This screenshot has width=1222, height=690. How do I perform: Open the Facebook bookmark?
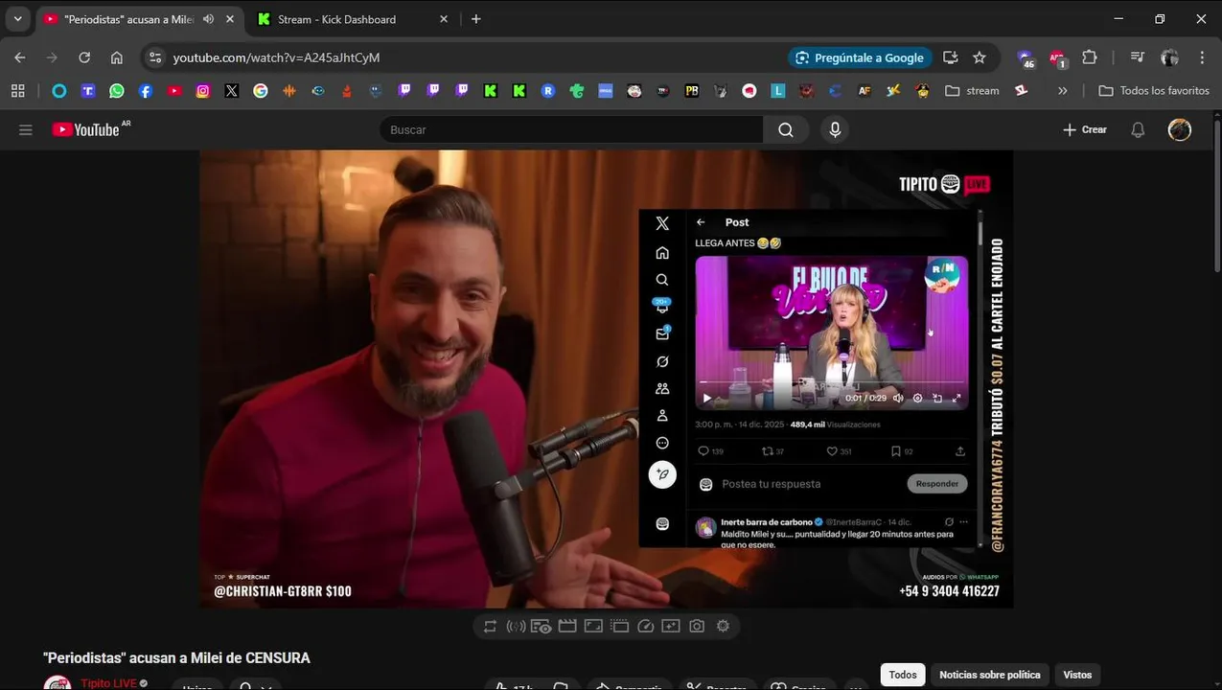(146, 91)
